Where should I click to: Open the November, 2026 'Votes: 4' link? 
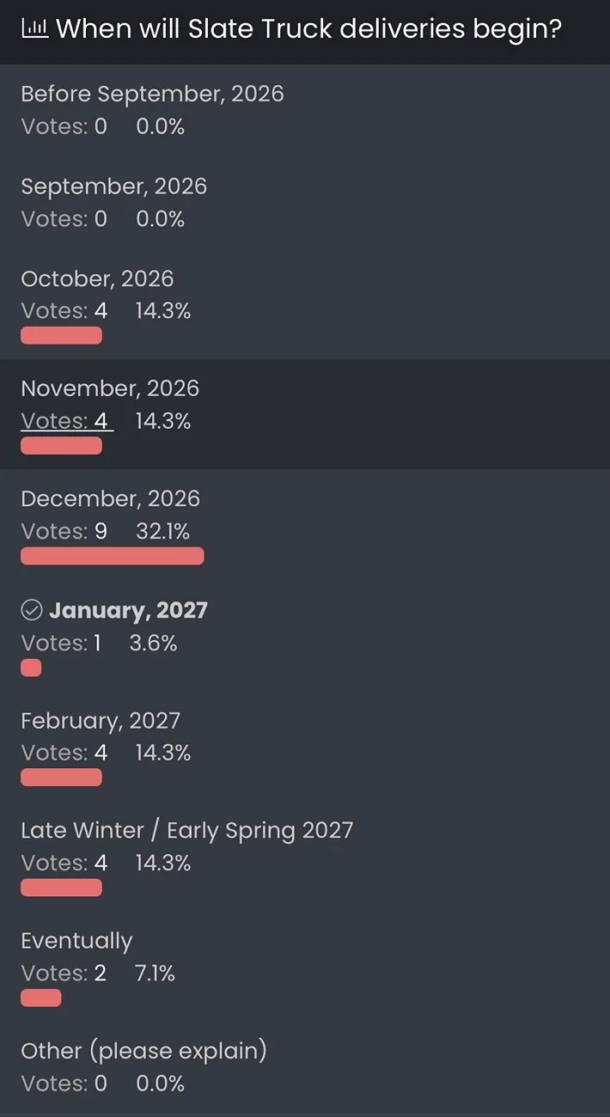pyautogui.click(x=65, y=421)
